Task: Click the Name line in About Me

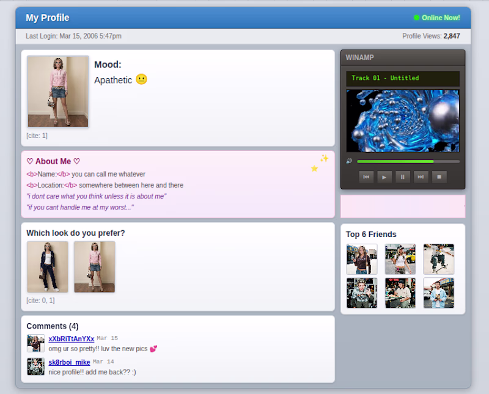Action: pos(86,174)
